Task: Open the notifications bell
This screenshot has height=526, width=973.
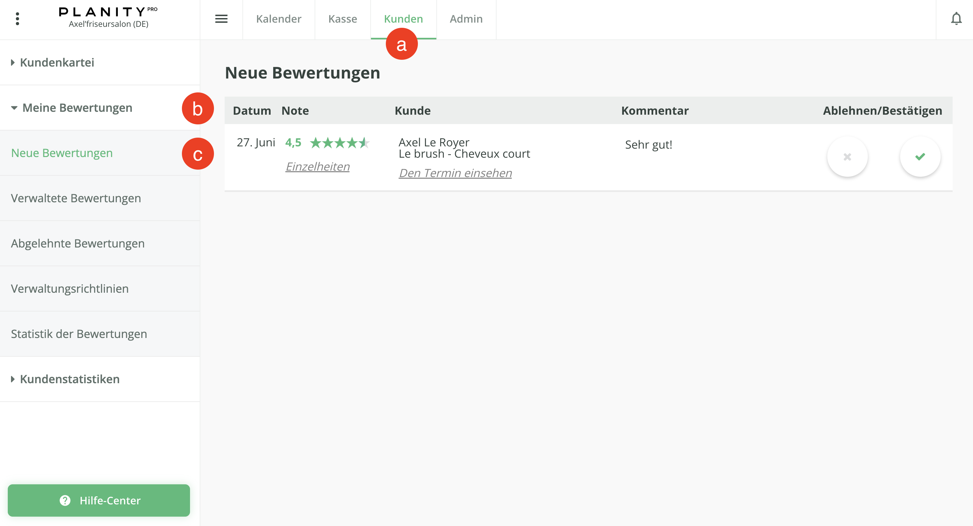Action: pos(956,19)
